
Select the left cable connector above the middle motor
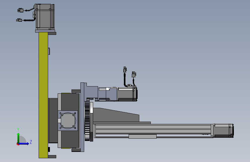(125, 69)
